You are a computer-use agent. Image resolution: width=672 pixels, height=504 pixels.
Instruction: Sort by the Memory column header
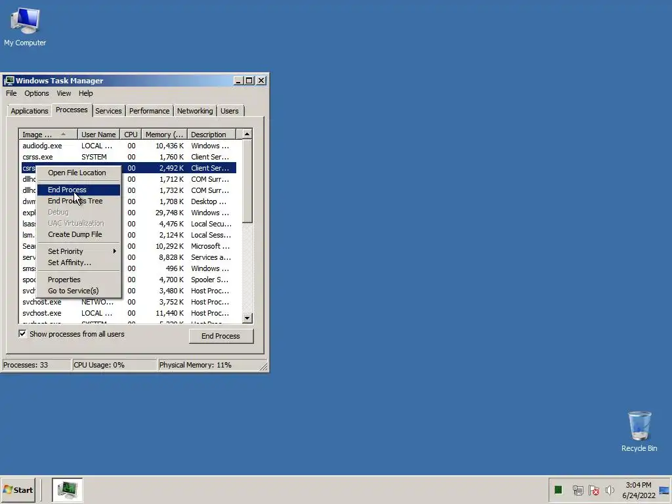[164, 134]
